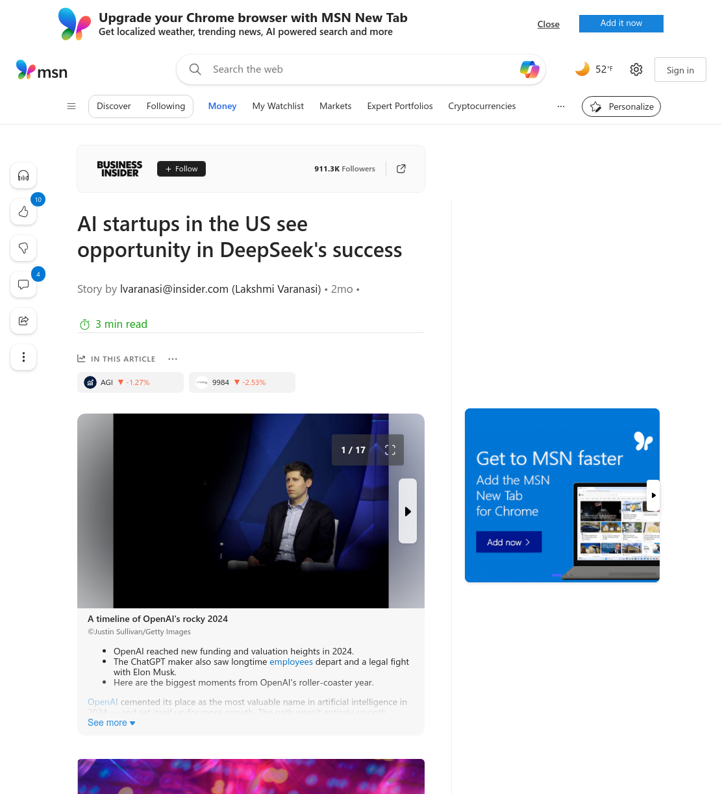Click the search magnifier icon
This screenshot has height=794, width=722.
click(x=195, y=69)
